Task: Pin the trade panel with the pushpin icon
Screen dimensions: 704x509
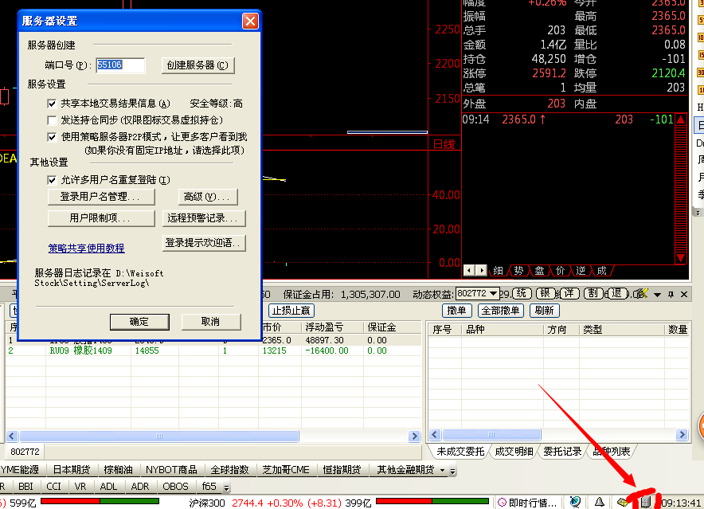Action: tap(671, 294)
